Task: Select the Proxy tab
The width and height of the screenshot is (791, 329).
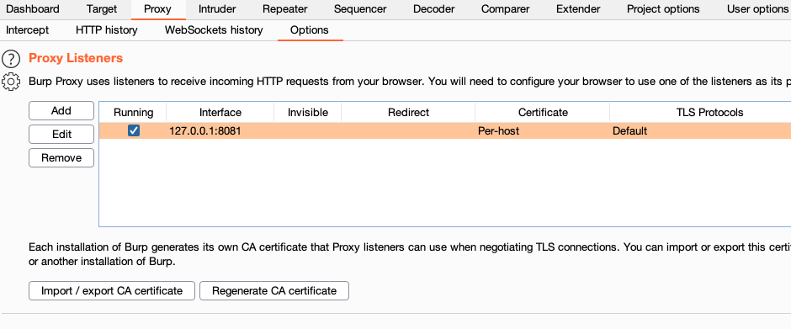Action: [157, 9]
